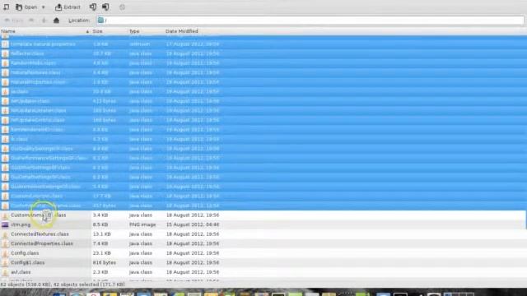Select Config$1.class file

coord(27,262)
